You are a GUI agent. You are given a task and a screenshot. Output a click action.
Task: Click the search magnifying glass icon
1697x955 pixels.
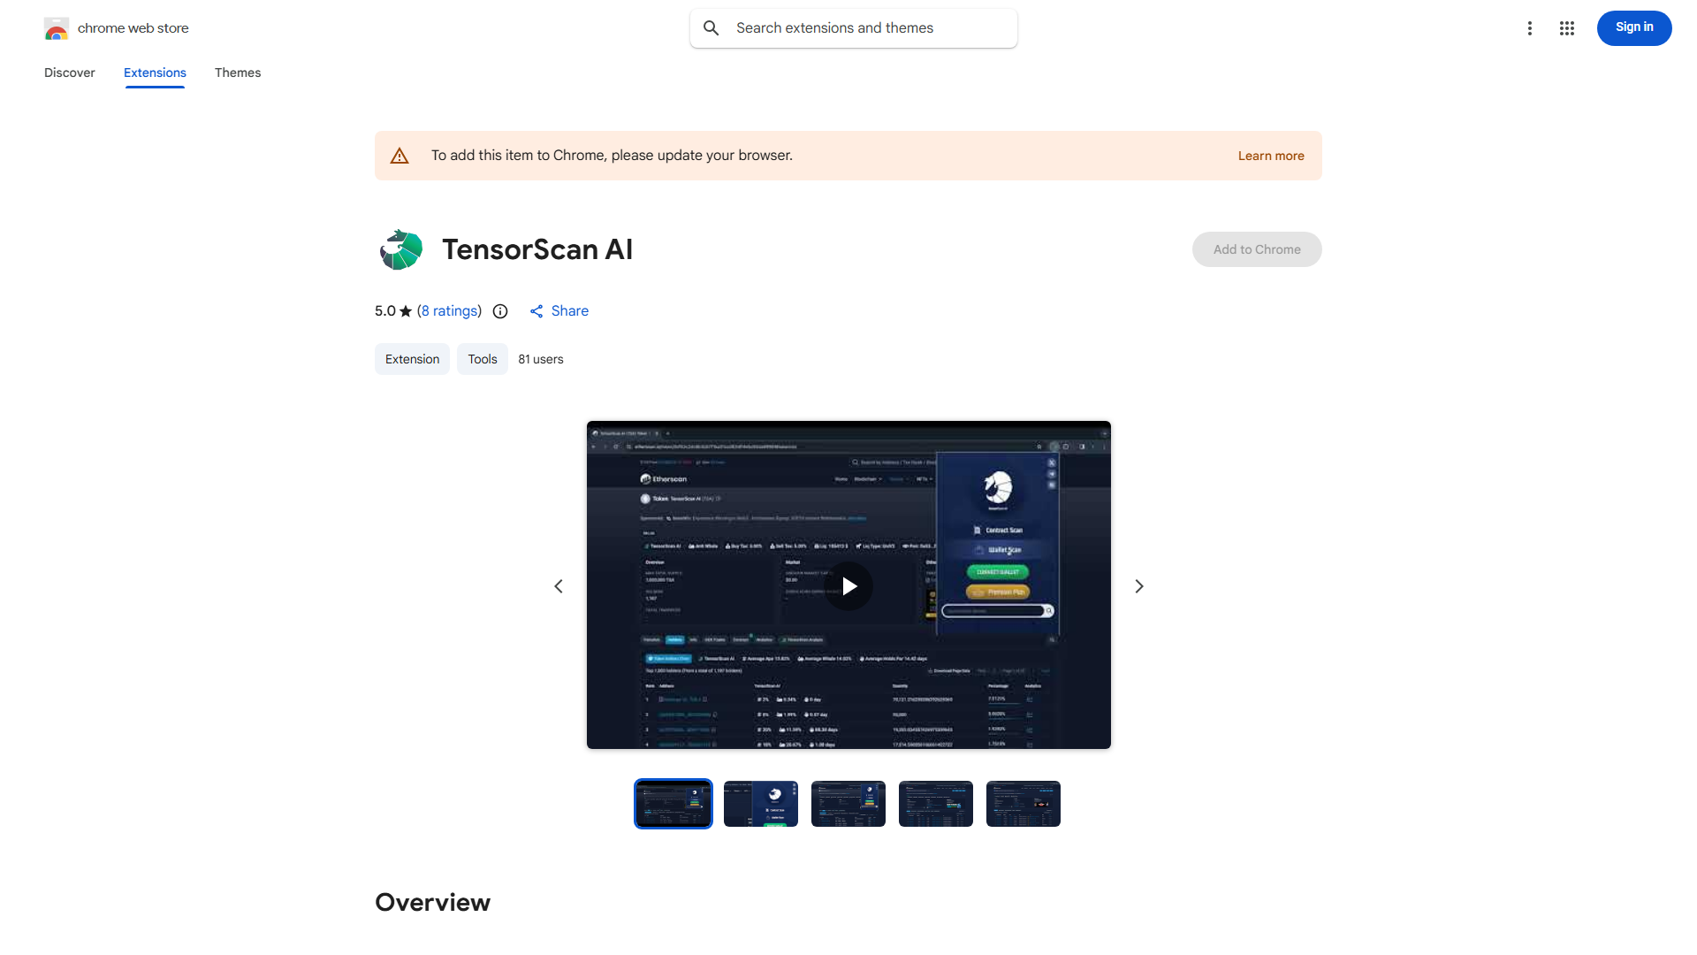tap(712, 27)
